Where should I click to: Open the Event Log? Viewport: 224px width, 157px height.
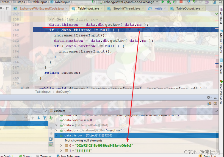(x=208, y=156)
